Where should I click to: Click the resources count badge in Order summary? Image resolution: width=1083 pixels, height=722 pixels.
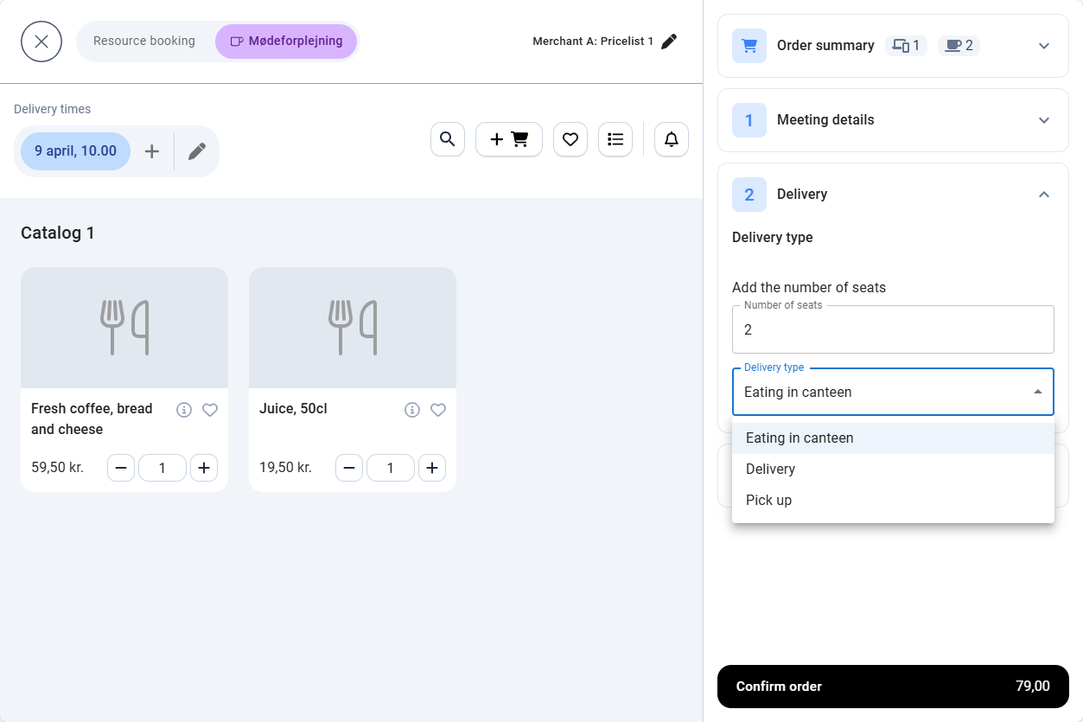click(x=906, y=46)
